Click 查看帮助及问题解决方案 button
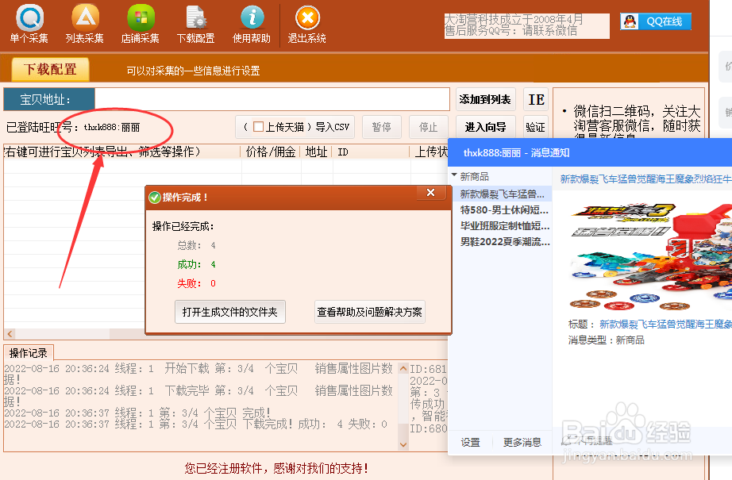The image size is (732, 480). (x=369, y=312)
